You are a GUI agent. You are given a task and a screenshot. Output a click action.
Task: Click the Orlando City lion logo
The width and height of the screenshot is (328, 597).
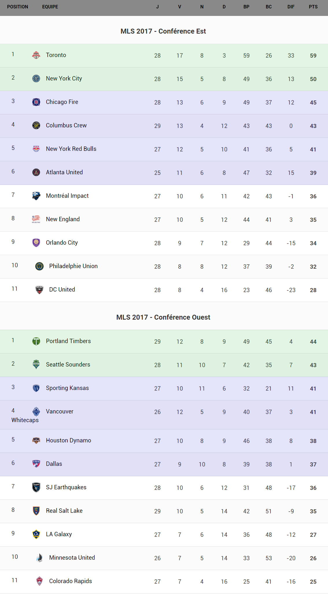click(x=36, y=243)
